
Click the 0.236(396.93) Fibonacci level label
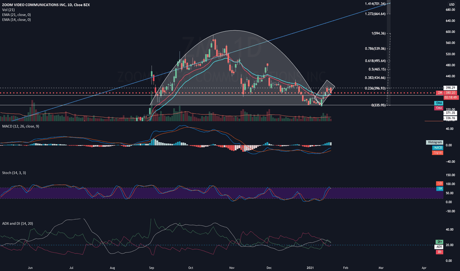pyautogui.click(x=375, y=88)
